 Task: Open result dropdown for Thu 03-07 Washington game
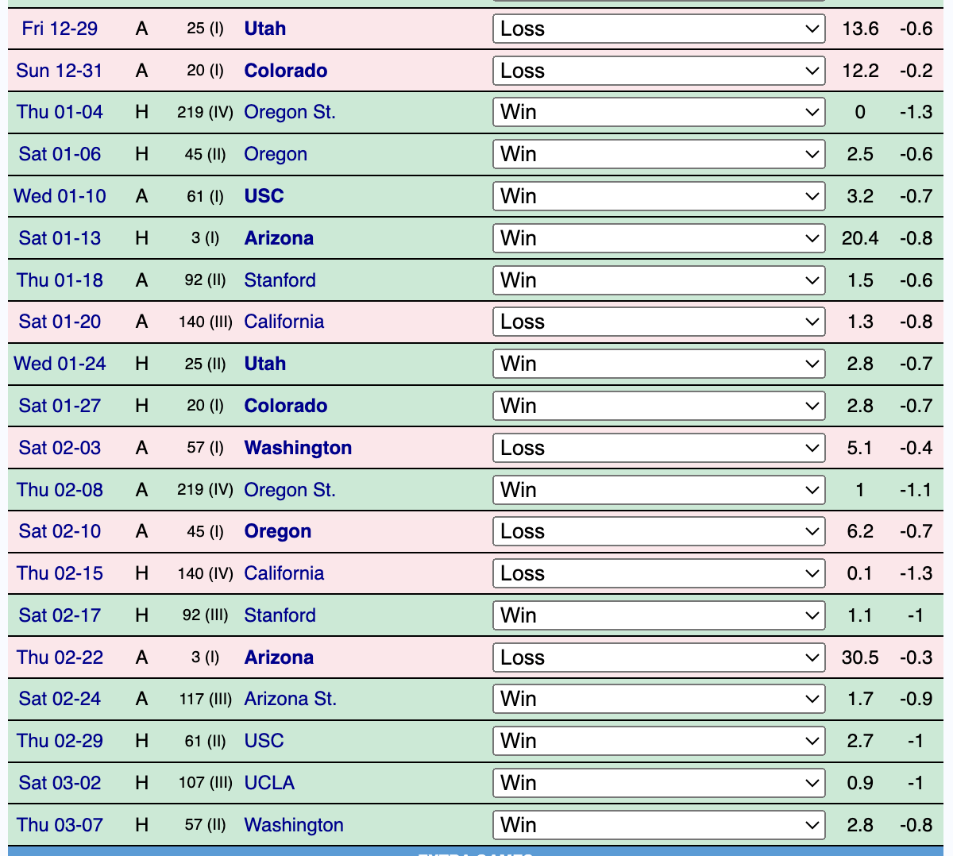pos(658,825)
